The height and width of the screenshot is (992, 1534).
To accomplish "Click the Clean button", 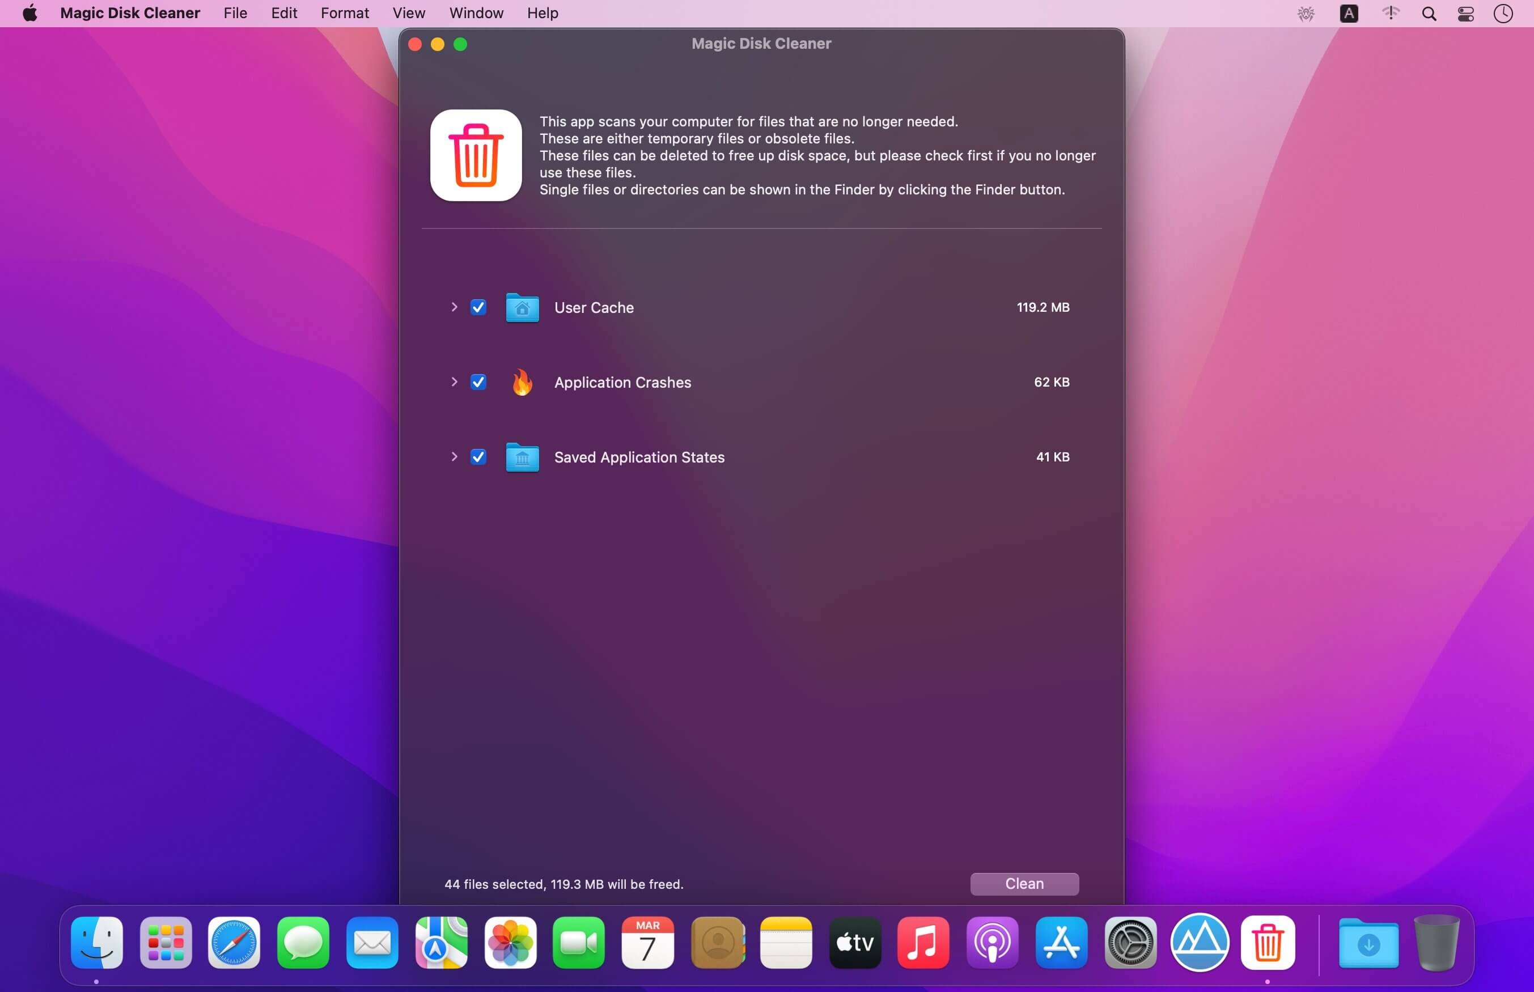I will (x=1024, y=884).
